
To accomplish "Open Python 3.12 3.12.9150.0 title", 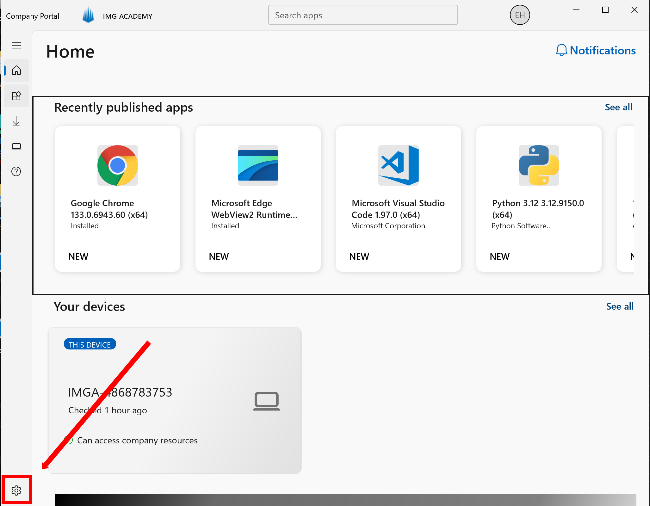I will 538,209.
